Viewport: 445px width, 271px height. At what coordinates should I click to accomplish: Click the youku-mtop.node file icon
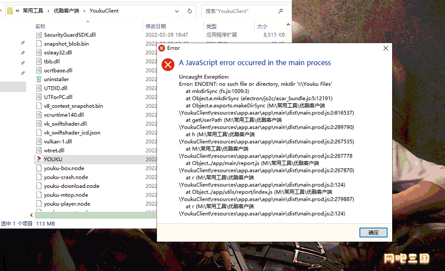(39, 195)
